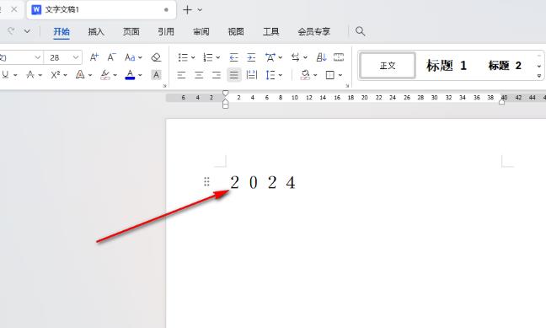This screenshot has height=328, width=546.
Task: Open the font size 28 dropdown
Action: tap(76, 57)
